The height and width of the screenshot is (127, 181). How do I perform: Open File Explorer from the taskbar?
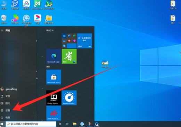coord(75,124)
